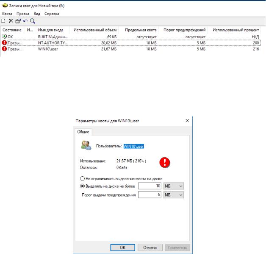Click the New quota entry toolbar icon

(3, 21)
